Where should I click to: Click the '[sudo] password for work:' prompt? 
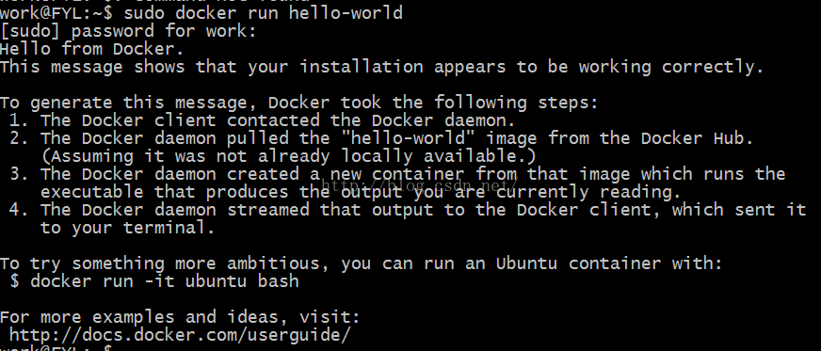click(x=128, y=31)
